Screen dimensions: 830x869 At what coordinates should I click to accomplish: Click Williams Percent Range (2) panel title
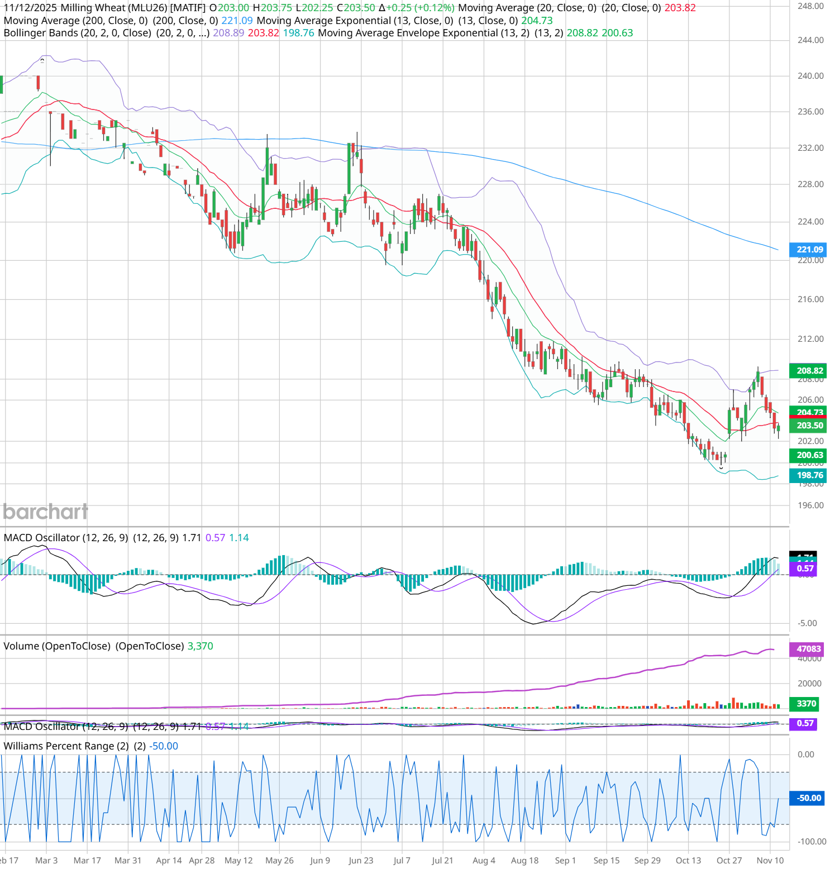click(x=66, y=746)
